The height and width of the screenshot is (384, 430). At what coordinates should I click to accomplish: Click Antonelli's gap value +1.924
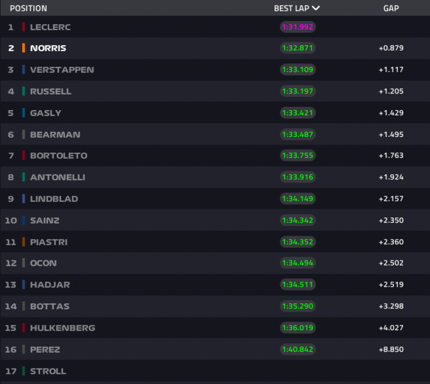(391, 177)
